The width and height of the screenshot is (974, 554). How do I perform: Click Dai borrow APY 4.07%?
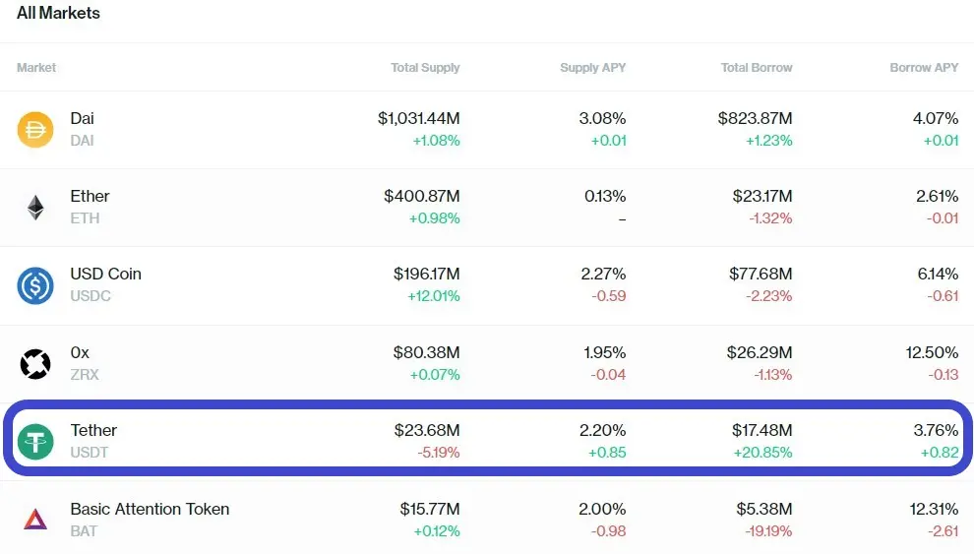pos(936,119)
